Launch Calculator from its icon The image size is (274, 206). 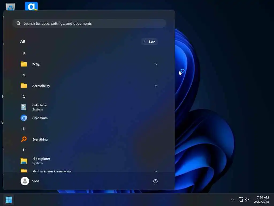click(24, 107)
